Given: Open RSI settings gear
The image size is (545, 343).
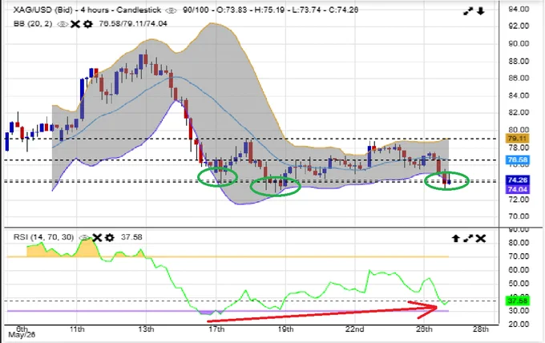Looking at the screenshot, I should [x=110, y=238].
